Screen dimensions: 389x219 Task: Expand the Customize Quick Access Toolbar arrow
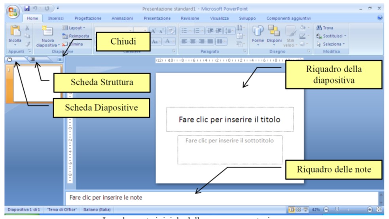pos(58,8)
